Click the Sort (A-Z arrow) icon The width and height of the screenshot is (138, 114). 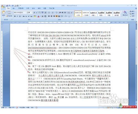(69, 13)
